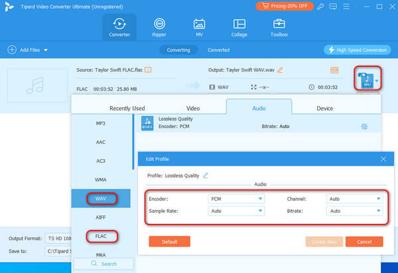Viewport: 398px width, 273px height.
Task: Click the Add Files plus icon
Action: (x=12, y=50)
